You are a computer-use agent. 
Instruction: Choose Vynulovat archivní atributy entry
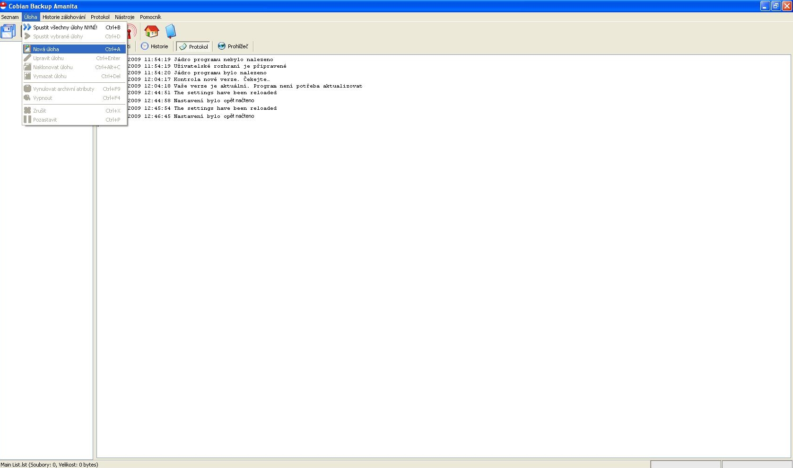(75, 89)
